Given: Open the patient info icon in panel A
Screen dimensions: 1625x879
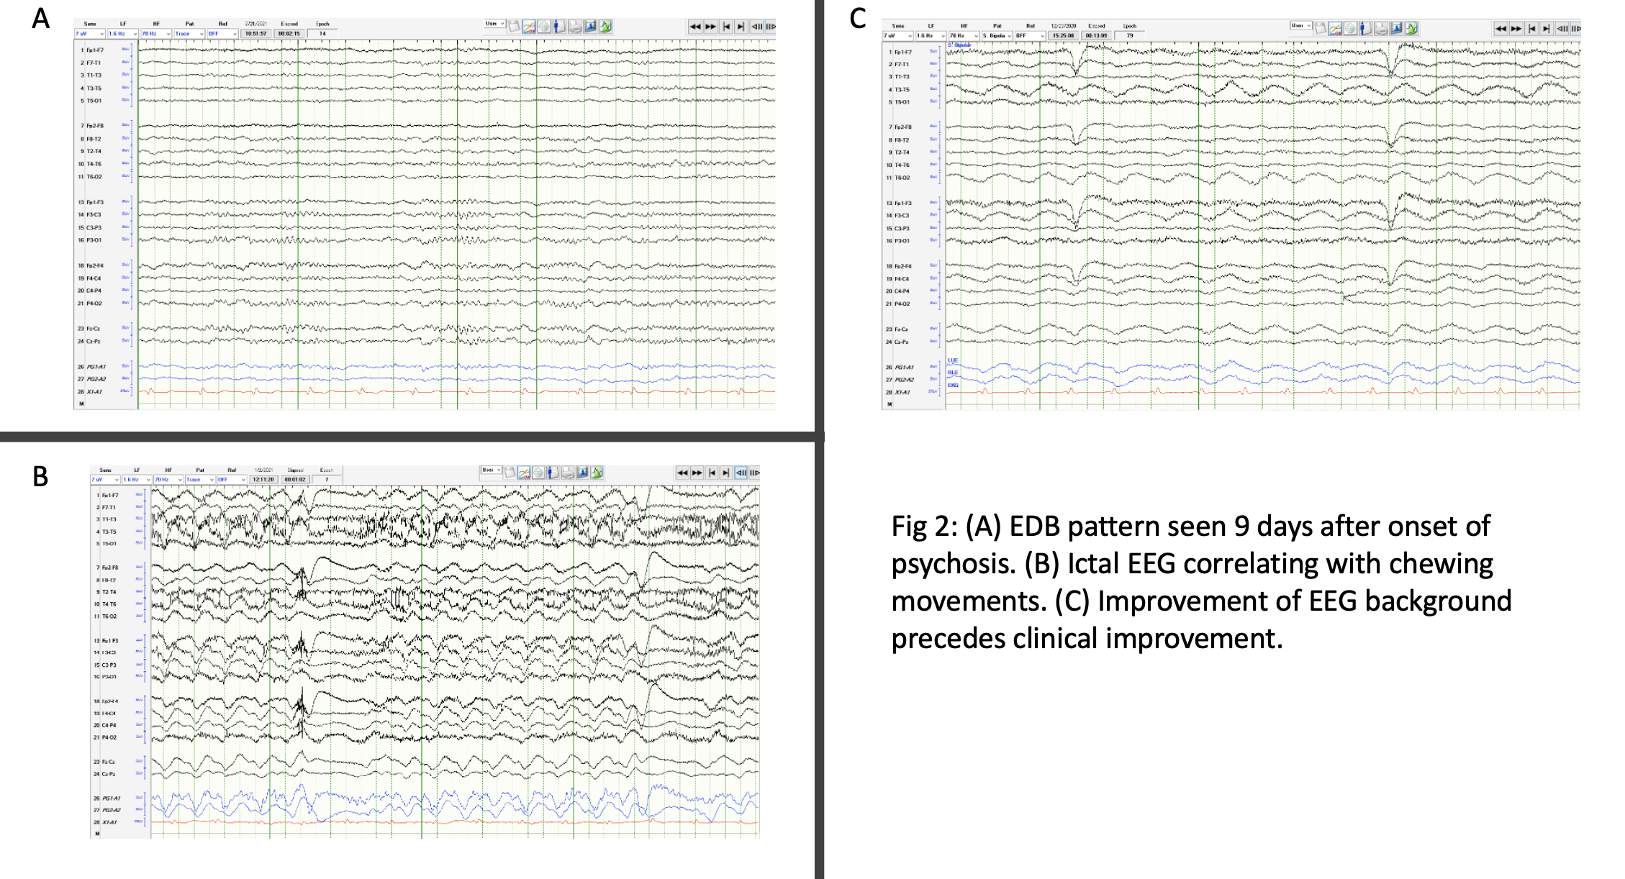Looking at the screenshot, I should click(559, 27).
